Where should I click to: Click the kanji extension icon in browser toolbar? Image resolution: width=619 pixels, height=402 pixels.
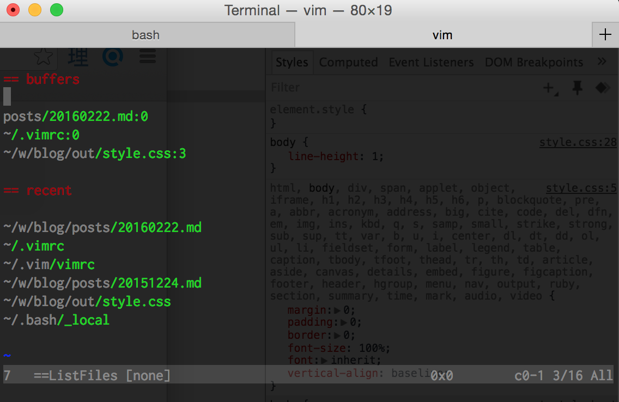(x=78, y=56)
